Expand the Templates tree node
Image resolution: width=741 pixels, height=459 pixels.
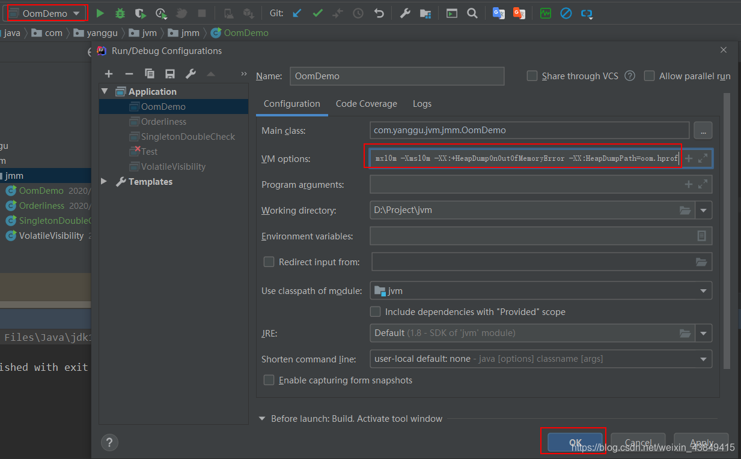click(104, 181)
